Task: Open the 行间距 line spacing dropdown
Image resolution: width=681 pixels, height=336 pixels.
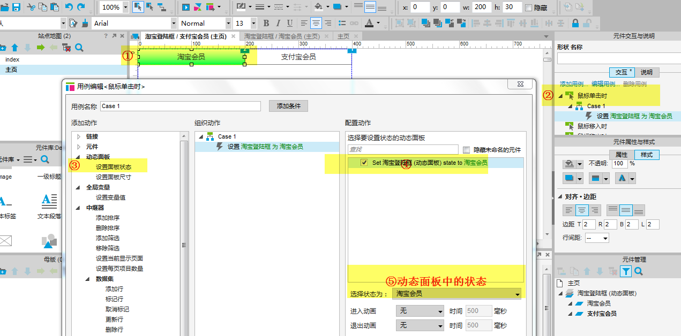Action: pyautogui.click(x=597, y=238)
